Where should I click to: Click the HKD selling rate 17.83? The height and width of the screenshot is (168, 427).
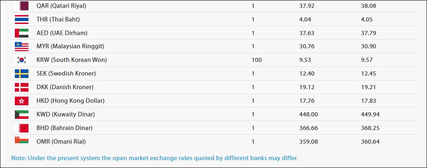click(x=368, y=101)
